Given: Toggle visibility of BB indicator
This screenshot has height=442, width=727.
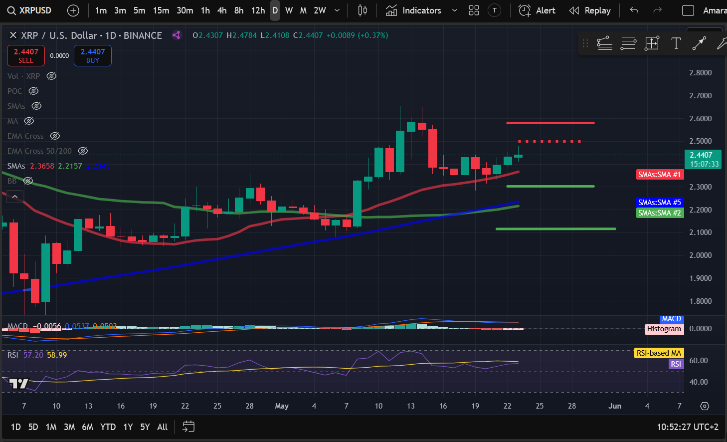Looking at the screenshot, I should point(28,181).
